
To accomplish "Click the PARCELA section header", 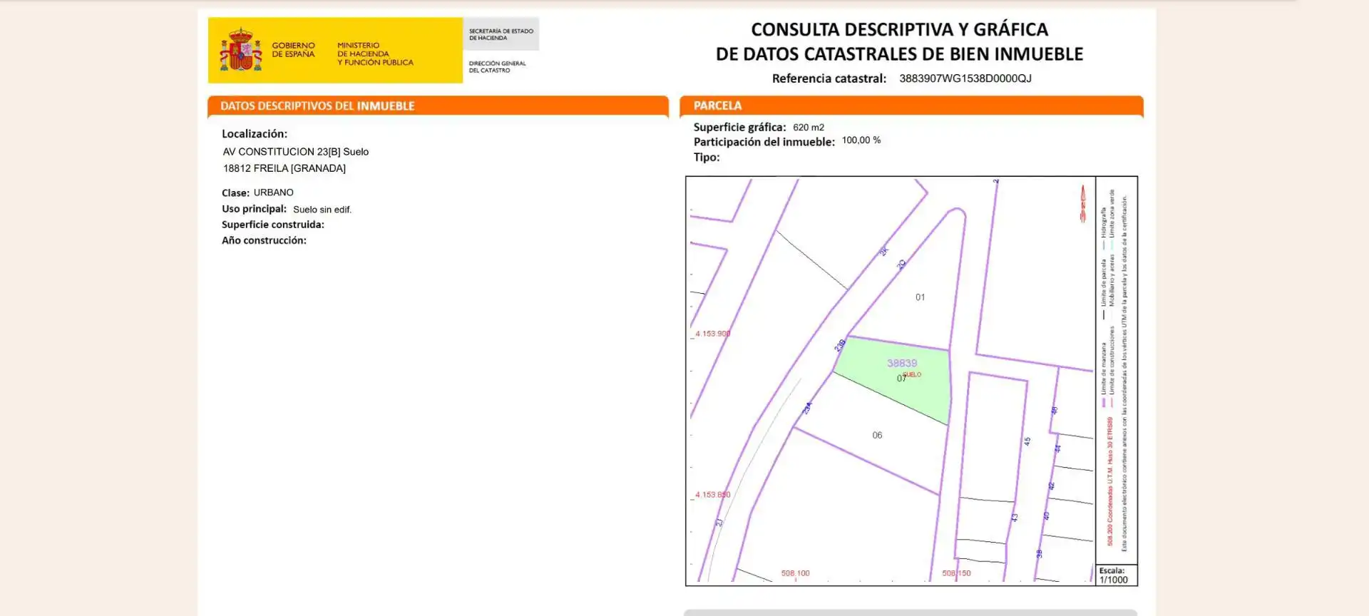I will (x=717, y=106).
